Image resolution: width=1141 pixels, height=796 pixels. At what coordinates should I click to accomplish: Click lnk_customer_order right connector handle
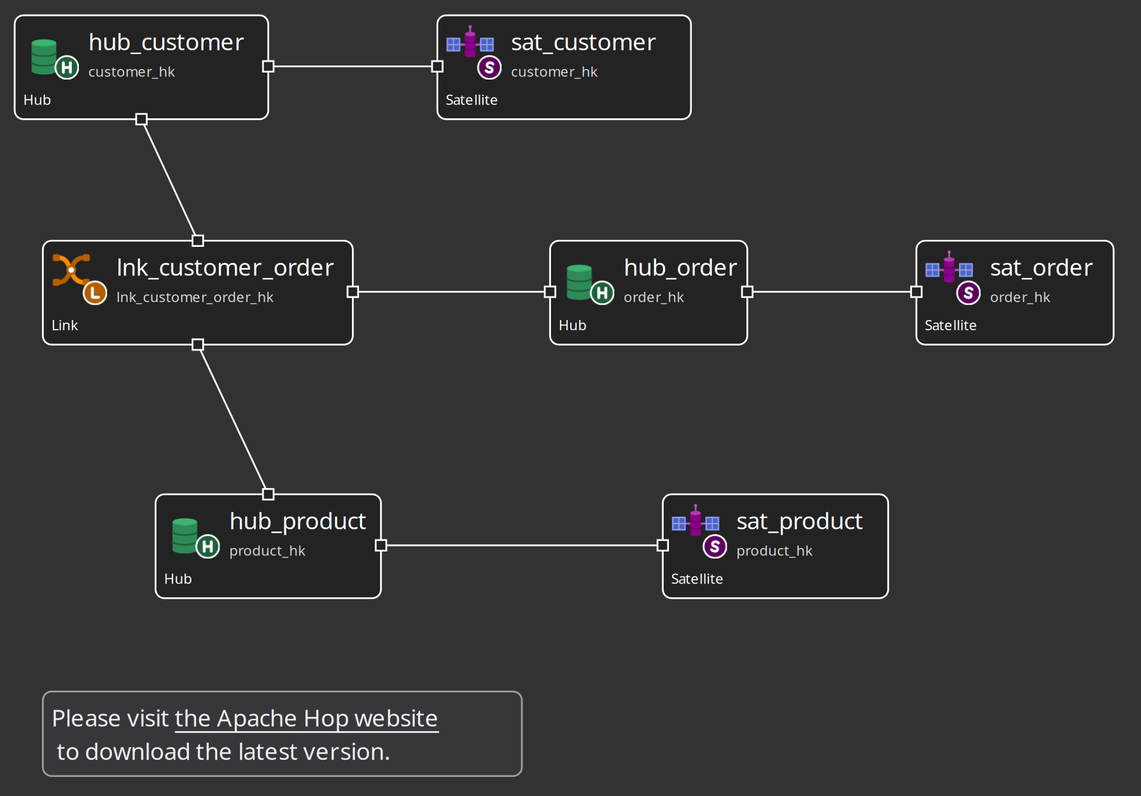pos(353,291)
